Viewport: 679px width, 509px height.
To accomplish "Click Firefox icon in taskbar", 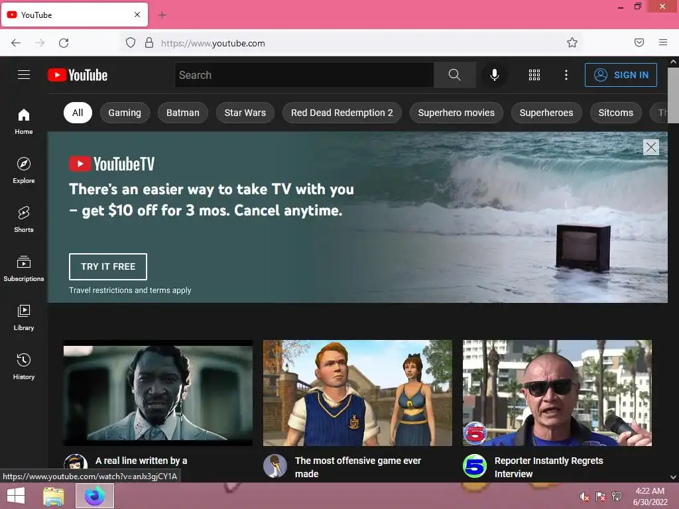I will (95, 496).
